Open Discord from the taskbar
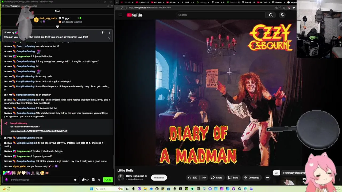This screenshot has height=192, width=342. pyautogui.click(x=210, y=189)
